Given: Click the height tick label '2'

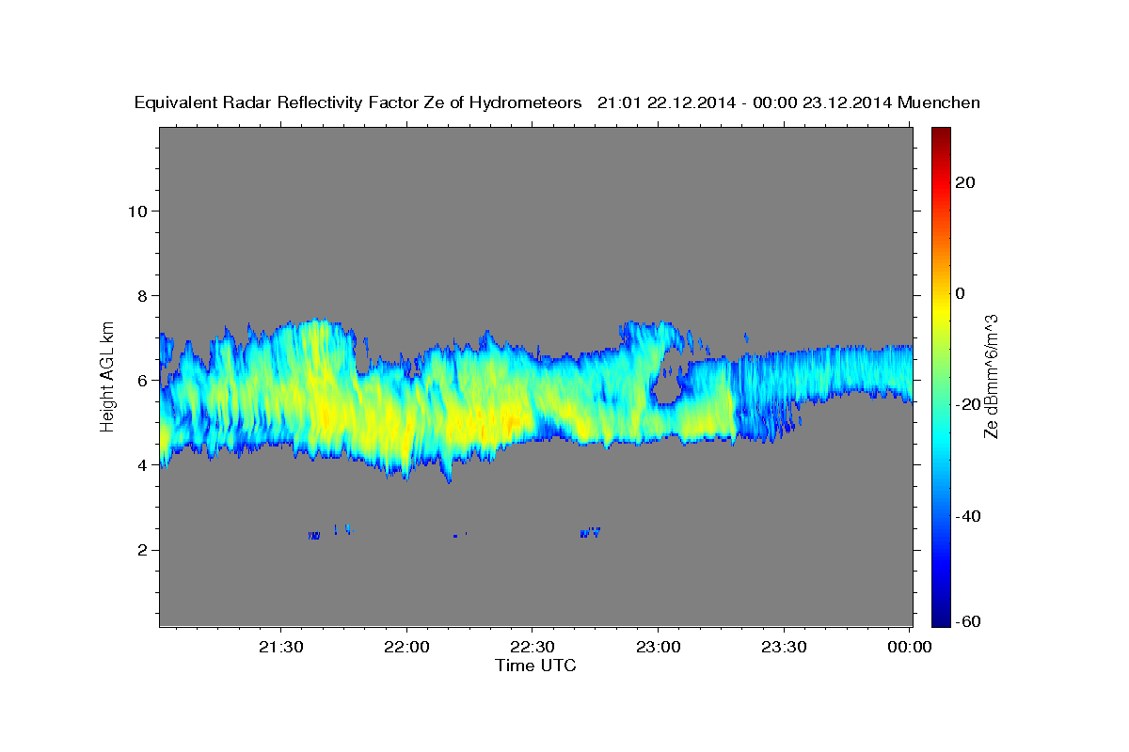Looking at the screenshot, I should click(x=141, y=550).
